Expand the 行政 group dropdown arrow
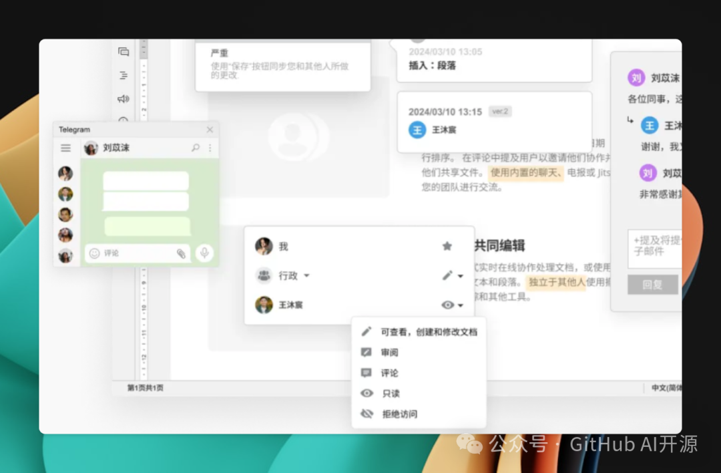The image size is (721, 473). click(x=306, y=276)
